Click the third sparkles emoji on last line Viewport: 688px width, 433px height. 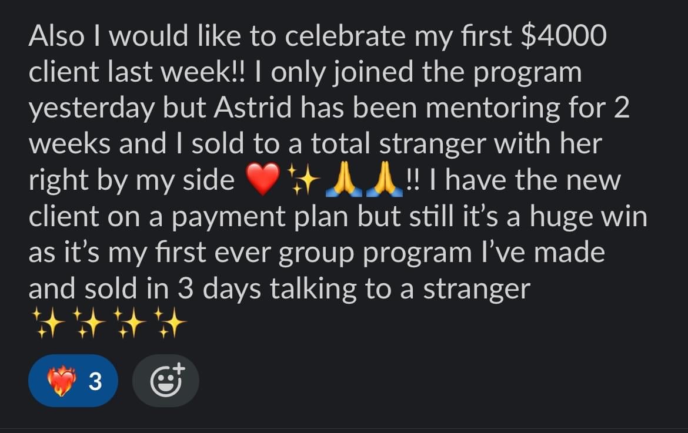[129, 323]
